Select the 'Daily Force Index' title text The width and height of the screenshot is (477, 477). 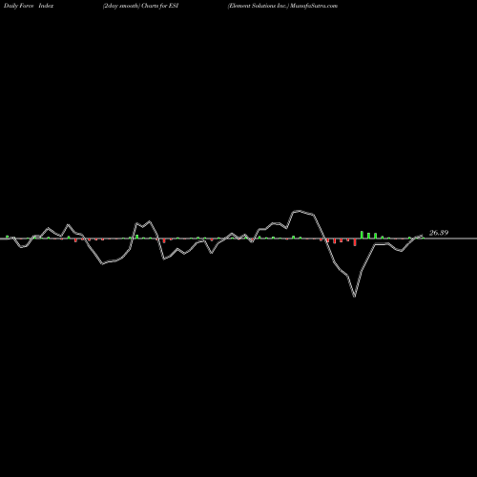click(x=29, y=6)
